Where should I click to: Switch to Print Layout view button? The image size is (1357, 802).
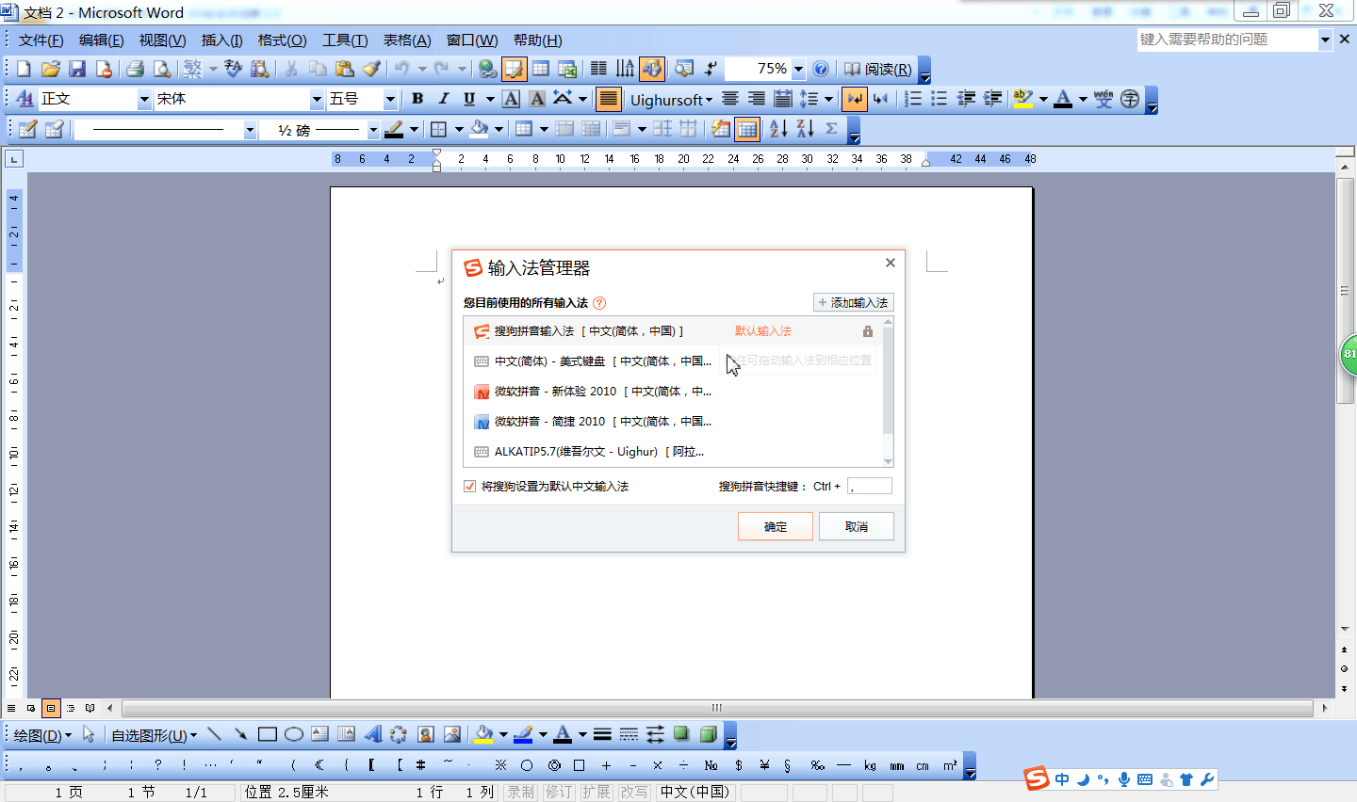point(51,708)
